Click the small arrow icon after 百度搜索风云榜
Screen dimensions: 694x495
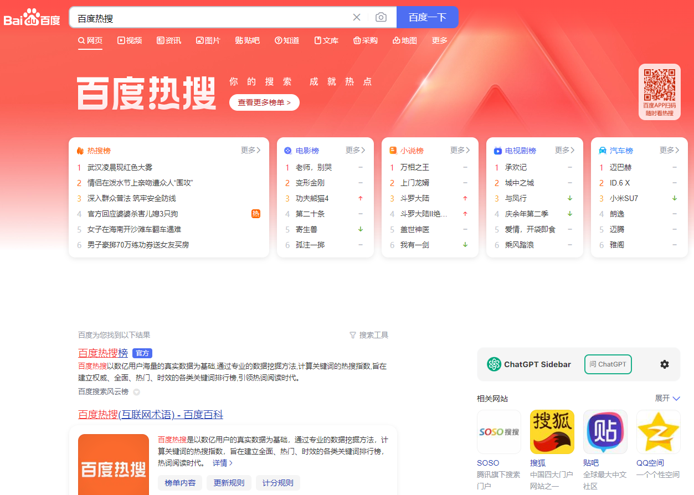136,392
